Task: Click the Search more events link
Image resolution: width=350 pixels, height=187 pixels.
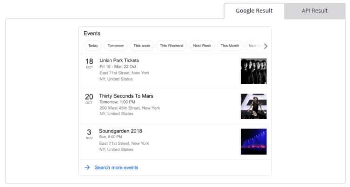Action: 116,167
